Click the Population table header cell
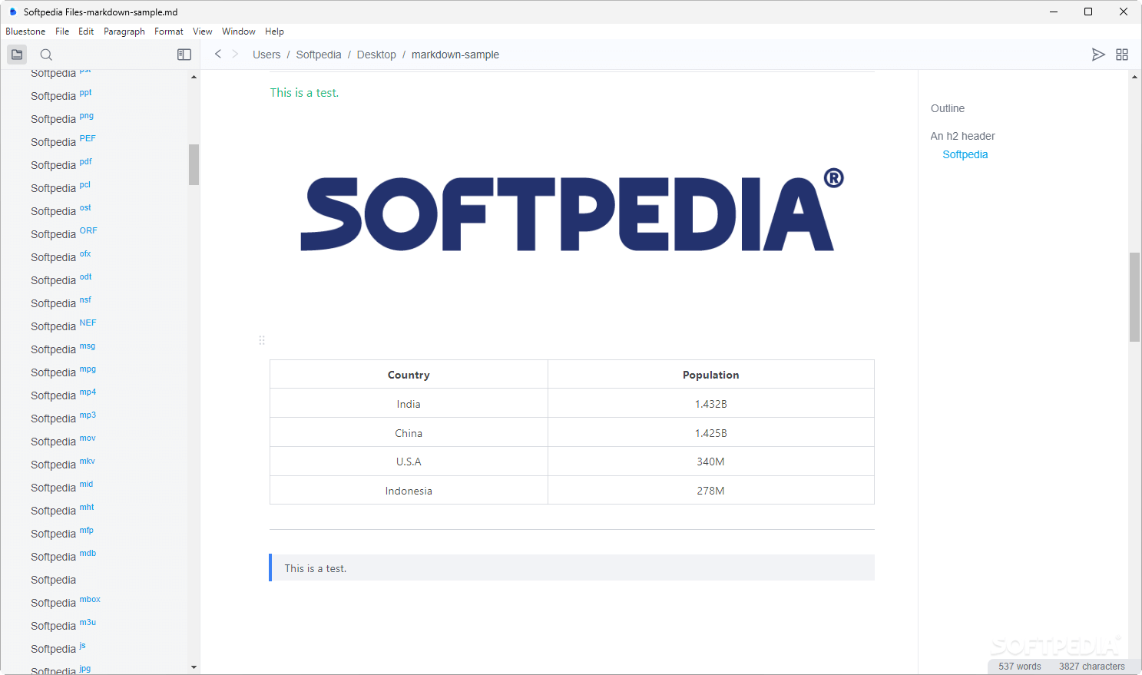Viewport: 1142px width, 675px height. [711, 375]
